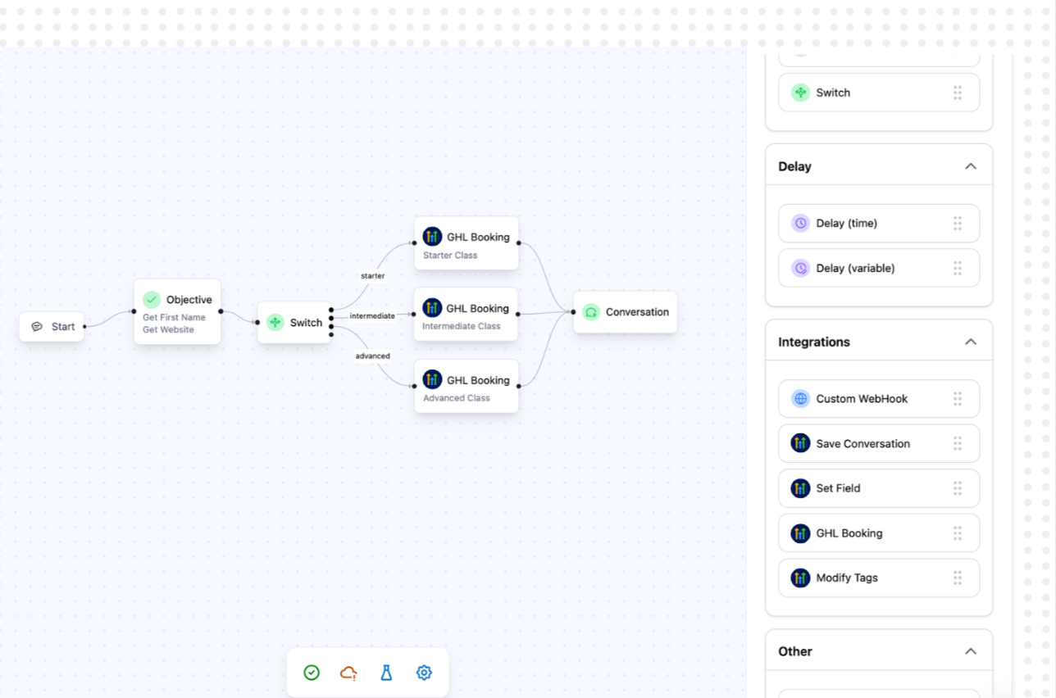The image size is (1056, 698).
Task: Grab the drag handle on Set Field
Action: [x=958, y=488]
